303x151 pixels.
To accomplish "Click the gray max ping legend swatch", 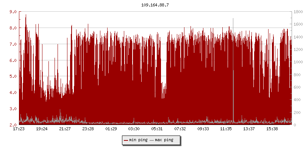I will coord(152,140).
